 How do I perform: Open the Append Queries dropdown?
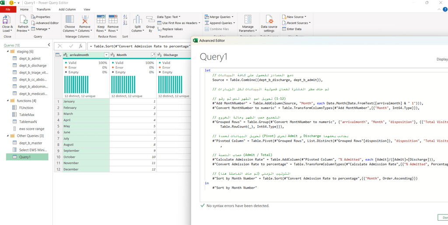pyautogui.click(x=220, y=23)
